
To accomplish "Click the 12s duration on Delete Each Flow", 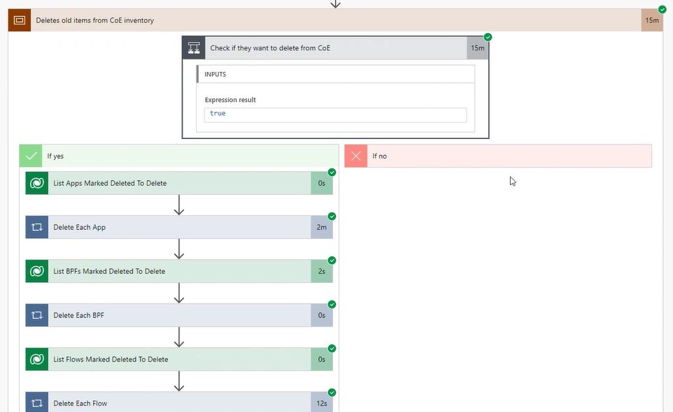I will [322, 403].
